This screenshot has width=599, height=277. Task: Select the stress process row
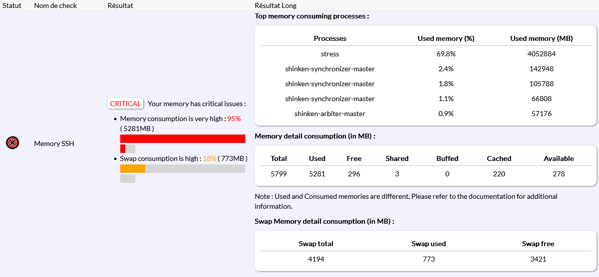tap(330, 54)
